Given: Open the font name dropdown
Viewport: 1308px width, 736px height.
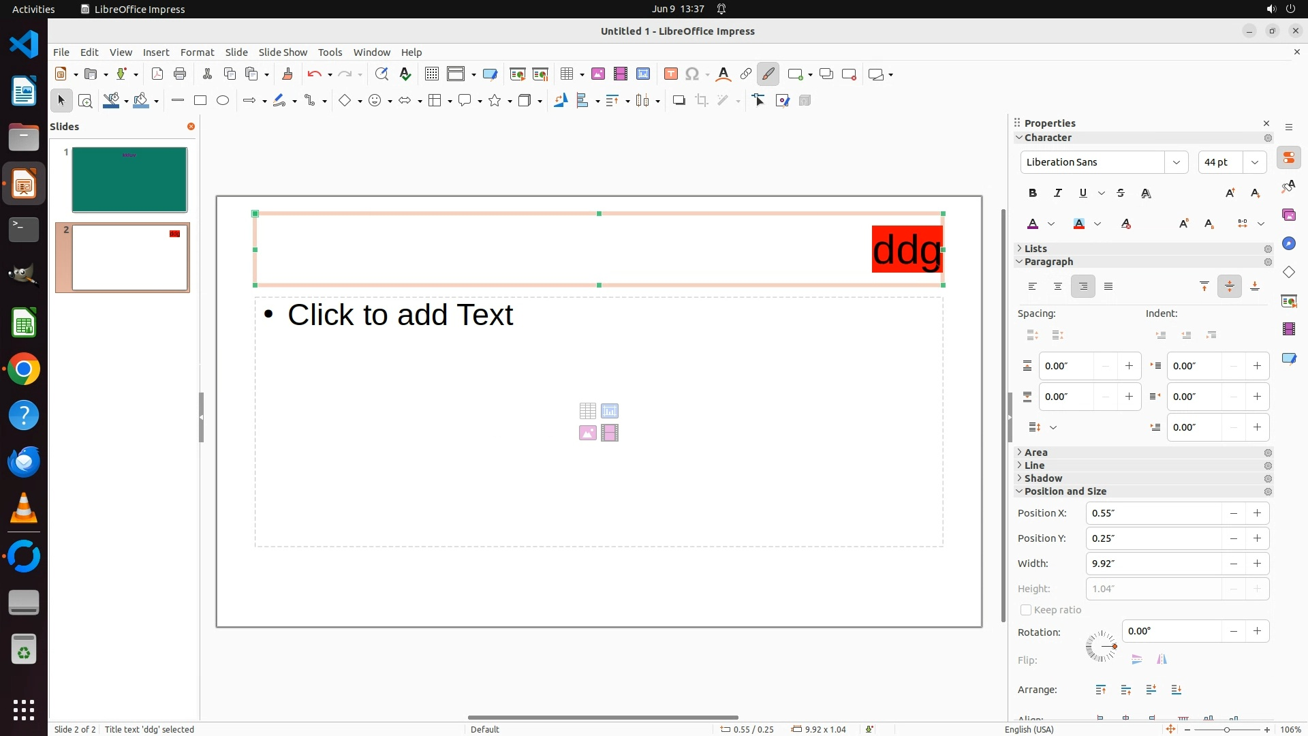Looking at the screenshot, I should click(1176, 162).
